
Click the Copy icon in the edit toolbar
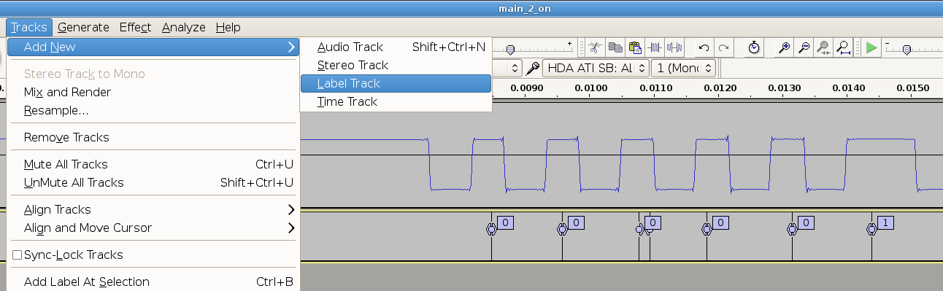click(x=615, y=47)
